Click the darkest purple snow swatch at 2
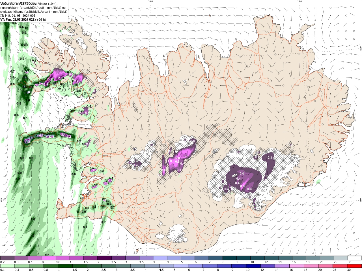The image size is (362, 272). (x=104, y=258)
